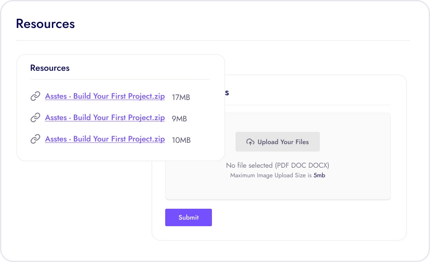Select the 17MB file size label
The image size is (430, 262).
(181, 97)
